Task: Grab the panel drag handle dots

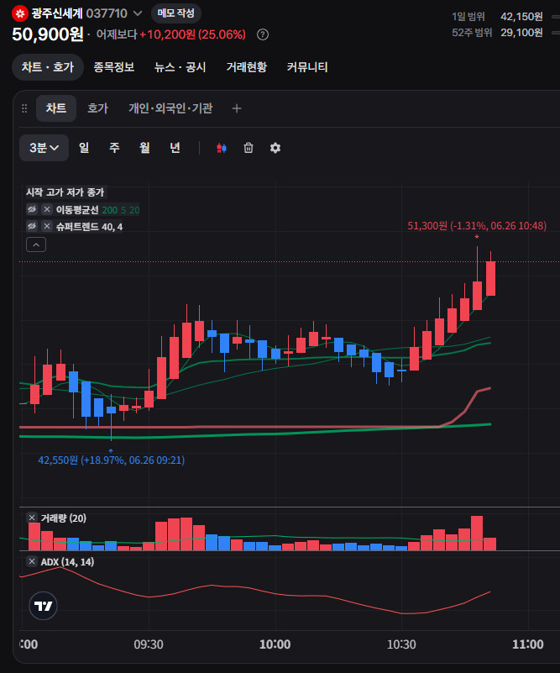Action: pos(24,108)
